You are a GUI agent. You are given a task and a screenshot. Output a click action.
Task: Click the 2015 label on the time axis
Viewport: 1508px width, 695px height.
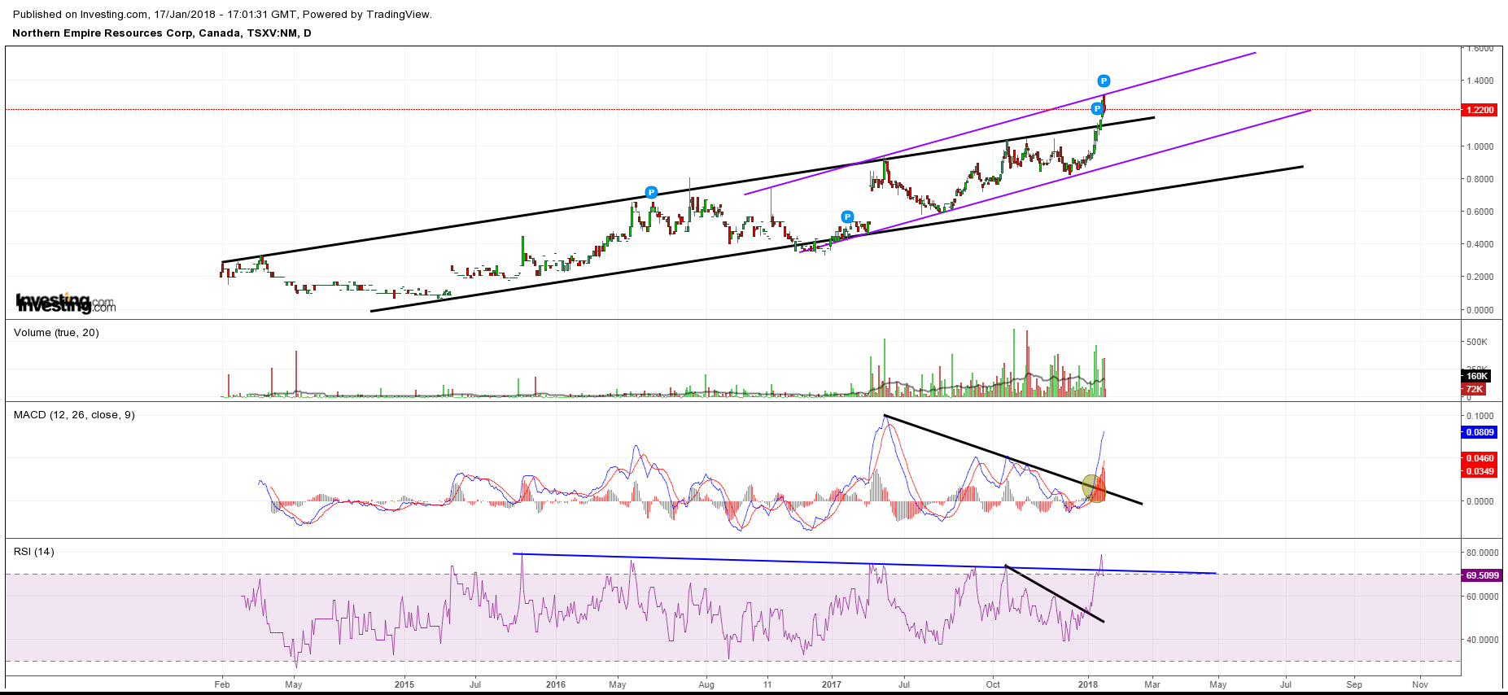(404, 684)
